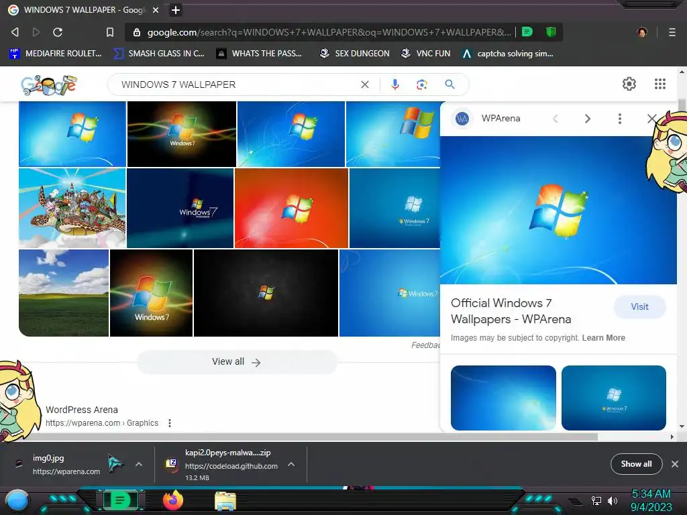Click the green-highlighted taskbar app button
Screen dimensions: 687x515
[121, 500]
